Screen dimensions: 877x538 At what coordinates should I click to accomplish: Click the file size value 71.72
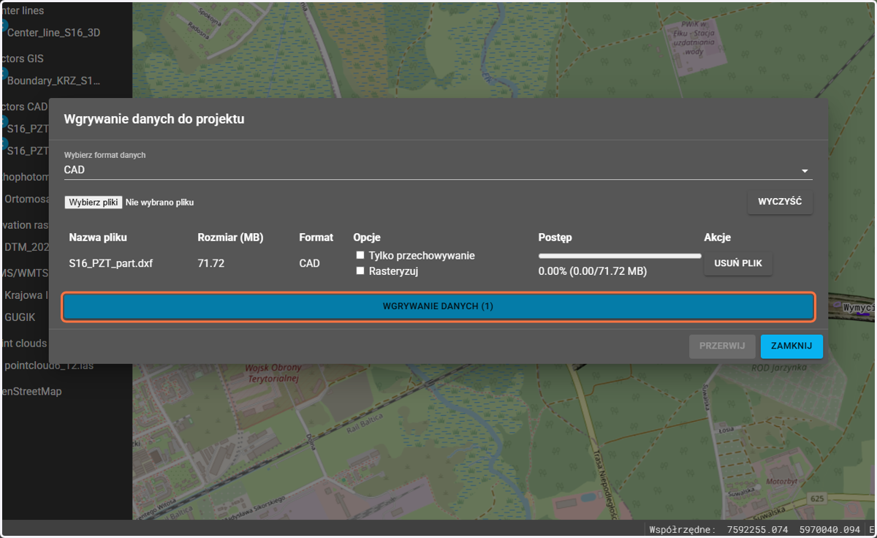[211, 263]
